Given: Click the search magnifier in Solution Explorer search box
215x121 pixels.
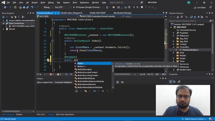Looking at the screenshot, I should click(x=211, y=21).
